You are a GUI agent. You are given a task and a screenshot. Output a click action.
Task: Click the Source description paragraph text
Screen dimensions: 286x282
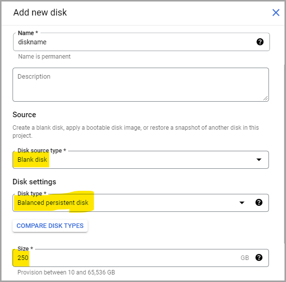click(136, 132)
